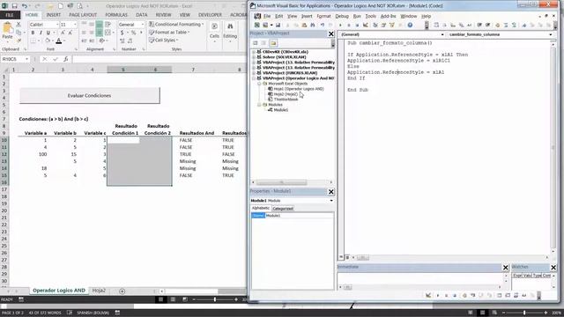Click the Fill Color bucket in Excel ribbon

click(x=48, y=41)
